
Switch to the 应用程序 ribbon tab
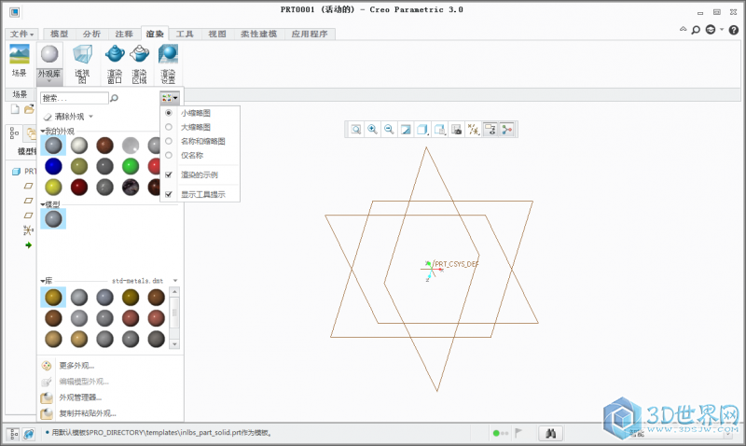pos(310,34)
